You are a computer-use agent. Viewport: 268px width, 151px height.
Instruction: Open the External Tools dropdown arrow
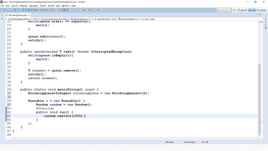tap(38, 10)
